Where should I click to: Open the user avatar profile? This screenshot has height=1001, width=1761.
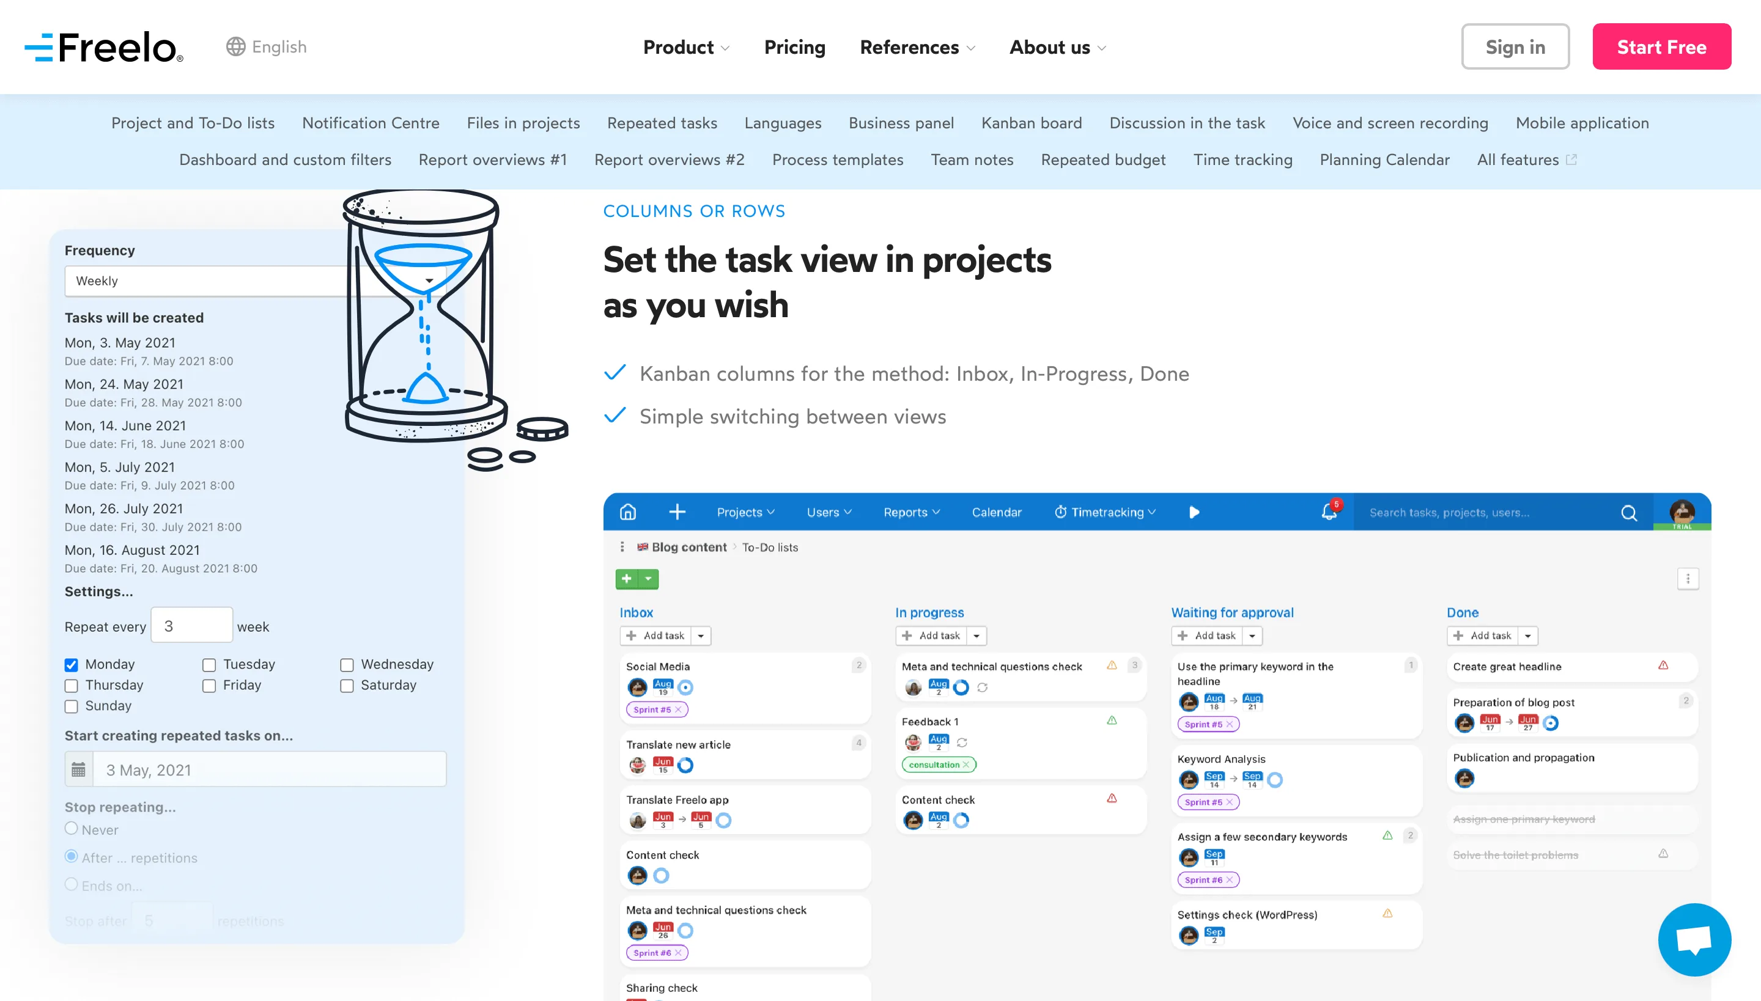click(x=1682, y=512)
